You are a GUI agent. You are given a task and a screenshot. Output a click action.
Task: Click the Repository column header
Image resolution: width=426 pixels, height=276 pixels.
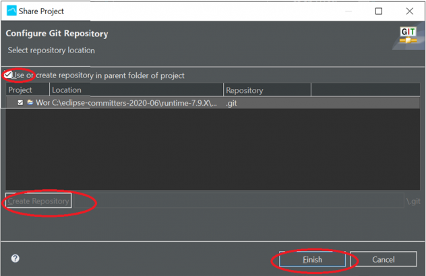(266, 90)
